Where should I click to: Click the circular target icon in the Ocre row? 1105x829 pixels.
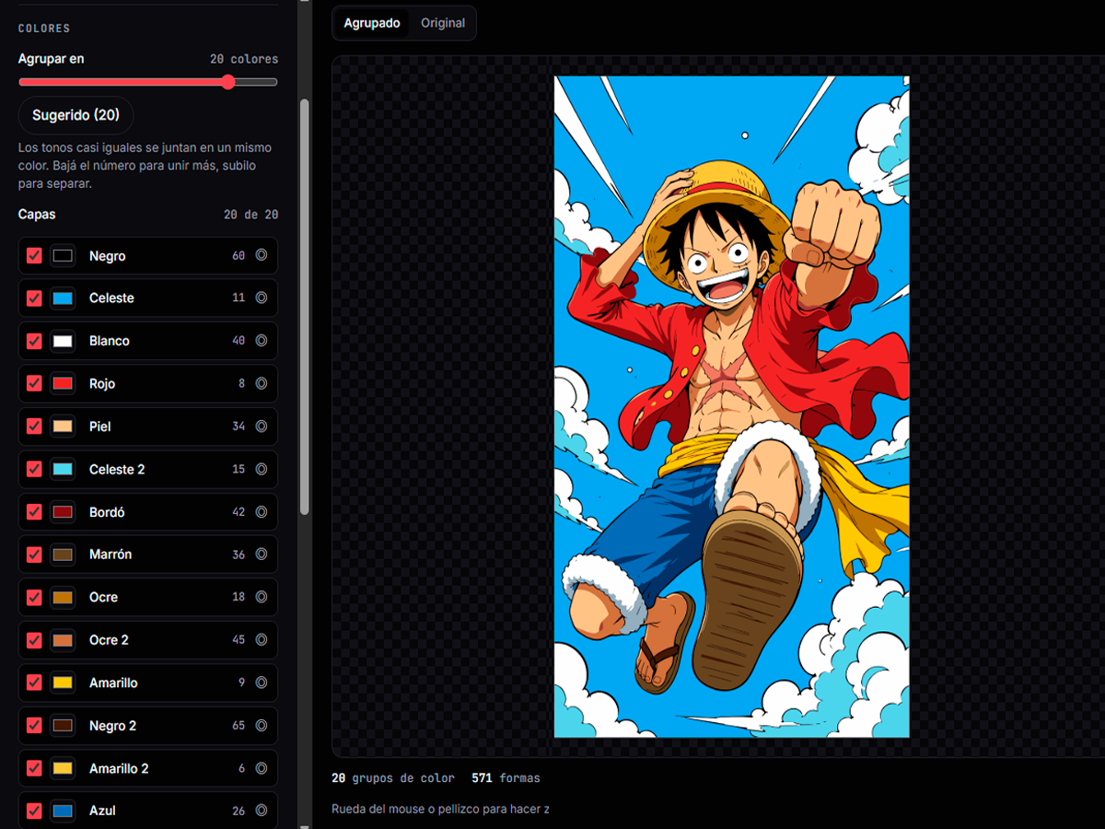pyautogui.click(x=262, y=597)
